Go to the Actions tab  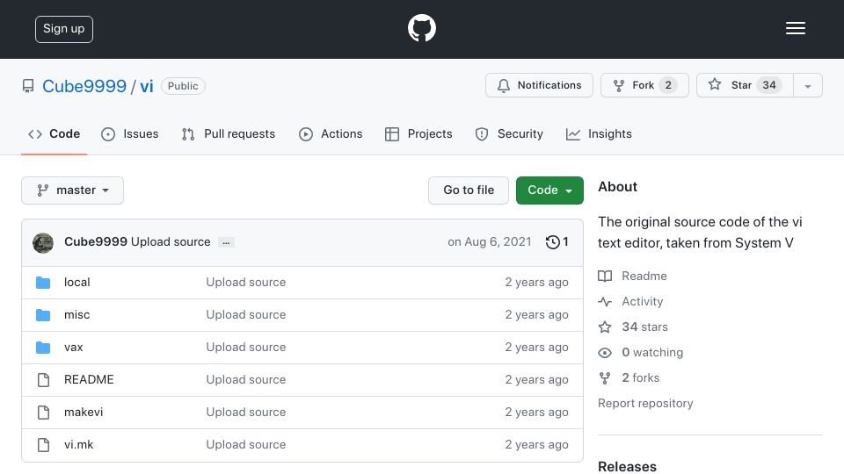(331, 133)
